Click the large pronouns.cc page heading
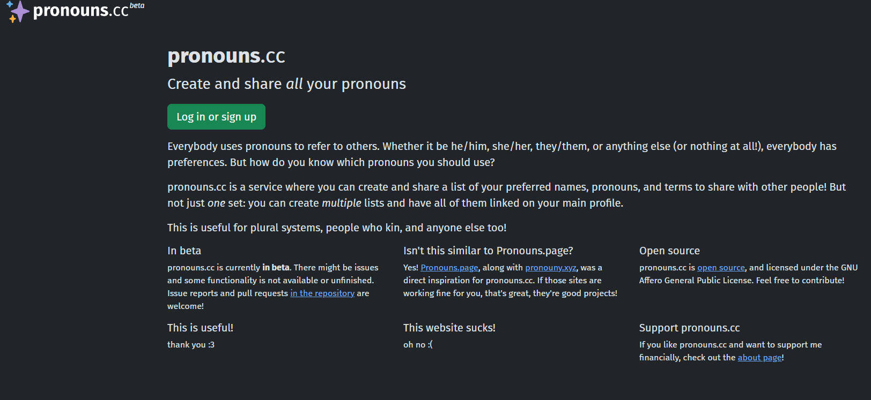 (226, 56)
